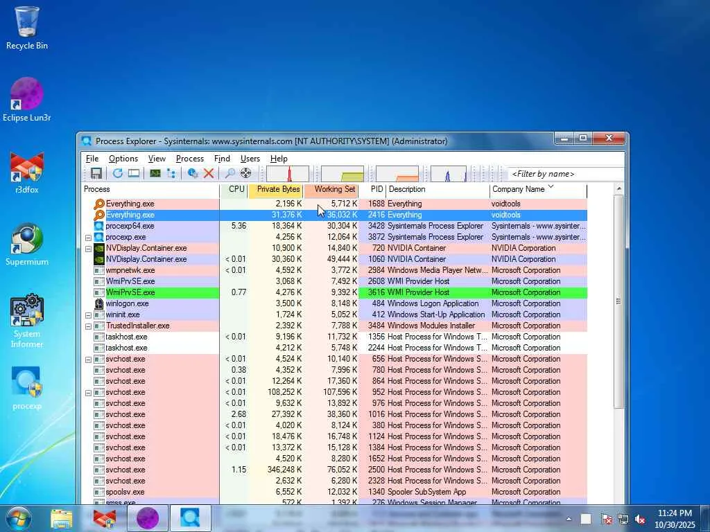710x532 pixels.
Task: Open the View menu
Action: (157, 159)
